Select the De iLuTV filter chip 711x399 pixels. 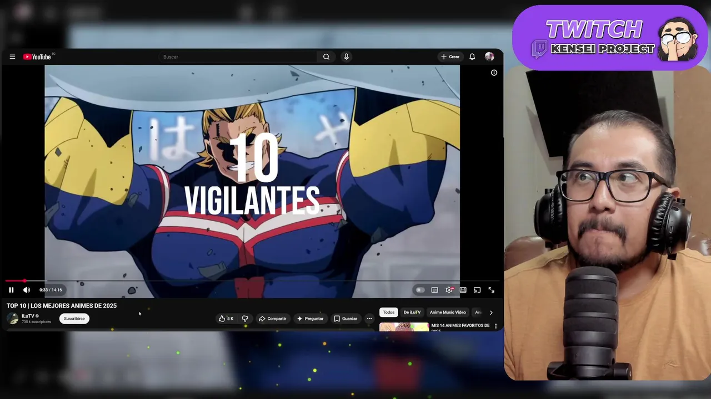(412, 313)
